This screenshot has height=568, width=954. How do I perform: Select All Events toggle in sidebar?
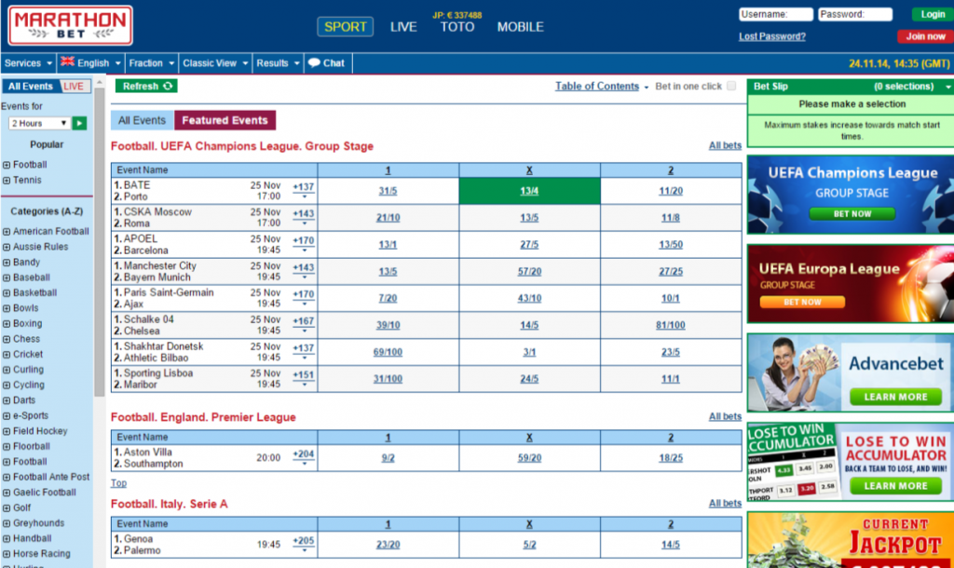[31, 87]
